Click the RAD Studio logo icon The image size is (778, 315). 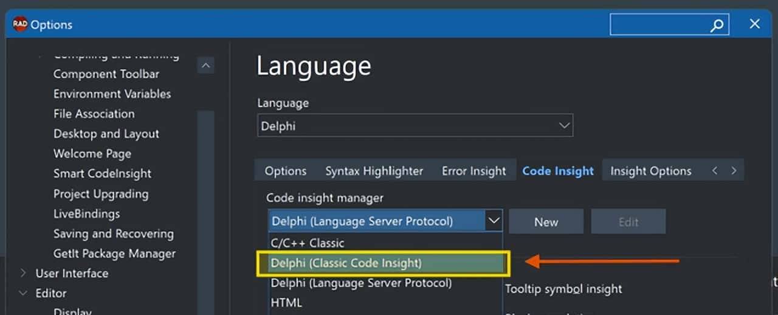pos(19,24)
